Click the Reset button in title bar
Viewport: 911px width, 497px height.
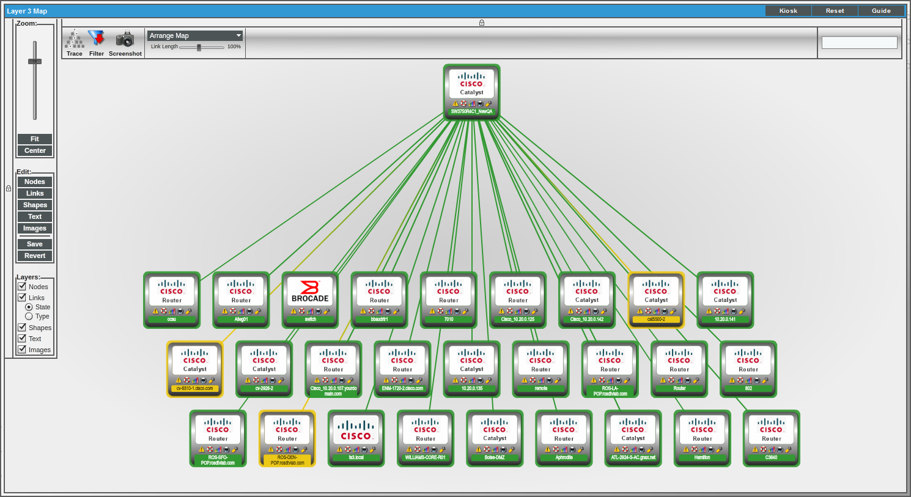(x=835, y=10)
